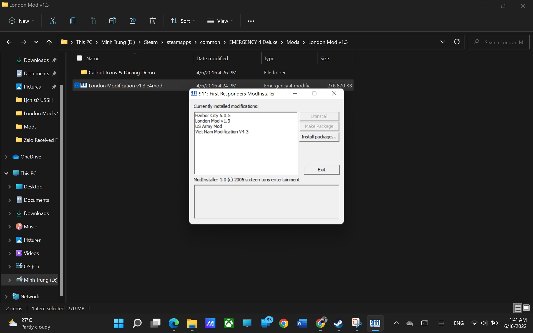
Task: Launch Microsoft Edge from taskbar
Action: pyautogui.click(x=174, y=323)
